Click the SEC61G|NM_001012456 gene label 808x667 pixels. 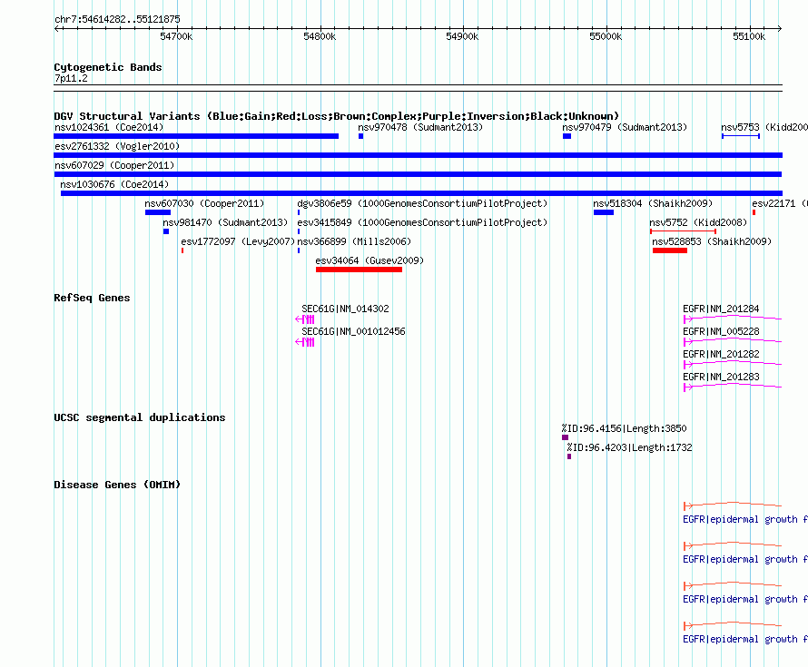tap(353, 331)
